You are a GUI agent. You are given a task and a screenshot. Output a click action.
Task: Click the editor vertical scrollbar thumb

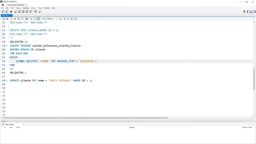pos(254,79)
